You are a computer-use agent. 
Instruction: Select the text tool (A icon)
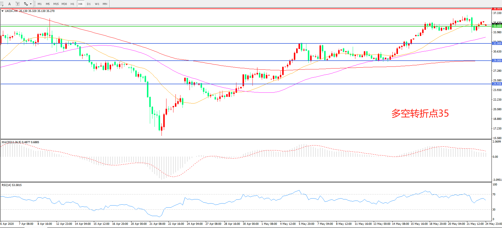[x=9, y=4]
